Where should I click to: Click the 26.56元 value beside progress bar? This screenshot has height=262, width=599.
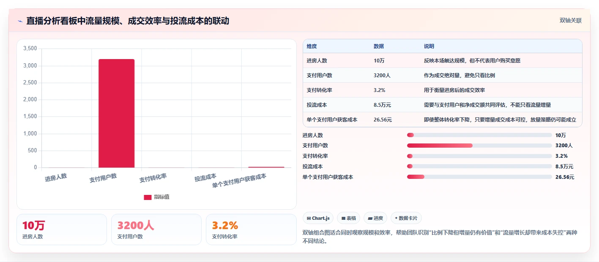pyautogui.click(x=565, y=177)
